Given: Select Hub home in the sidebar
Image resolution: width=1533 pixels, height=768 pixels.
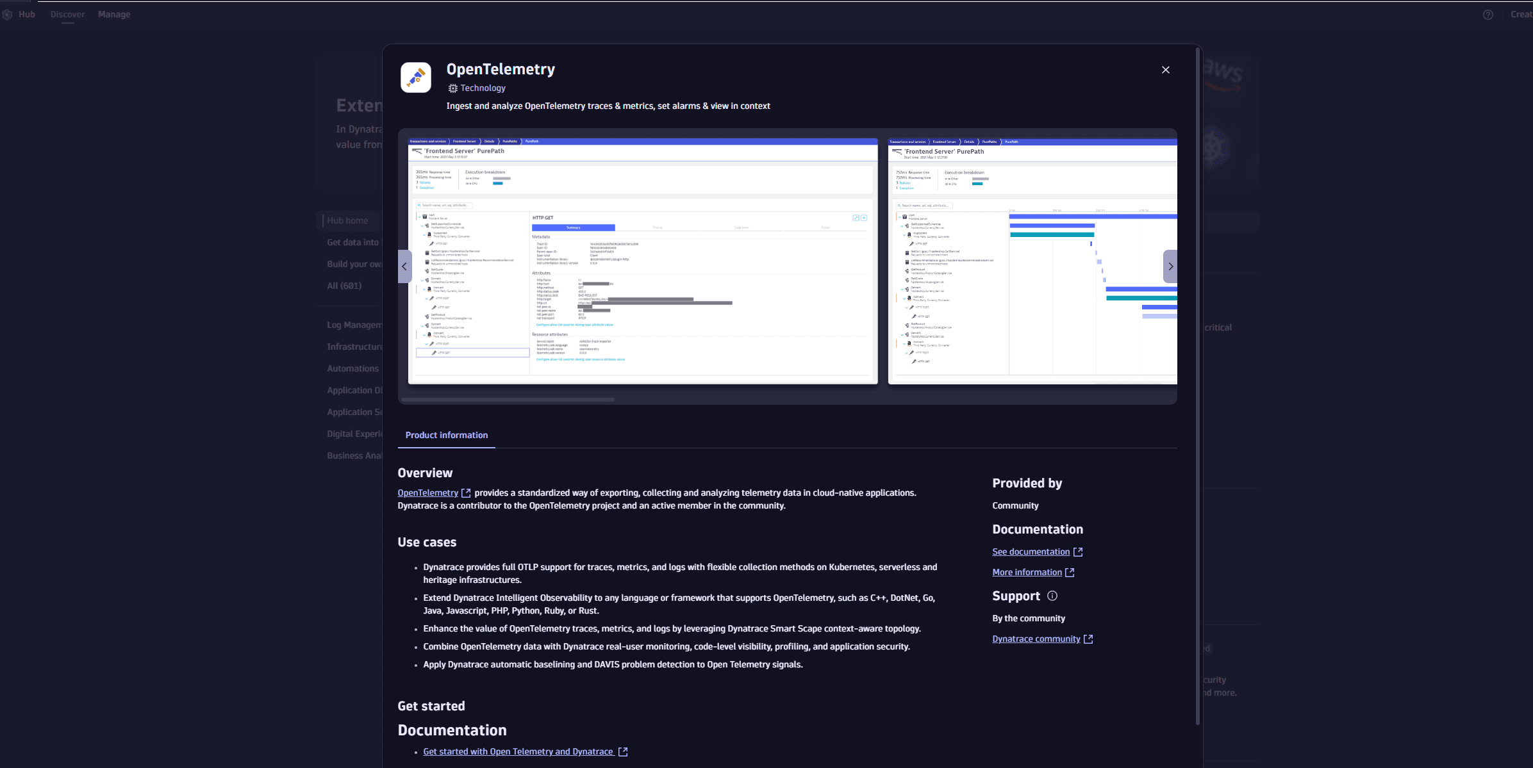Looking at the screenshot, I should tap(347, 220).
